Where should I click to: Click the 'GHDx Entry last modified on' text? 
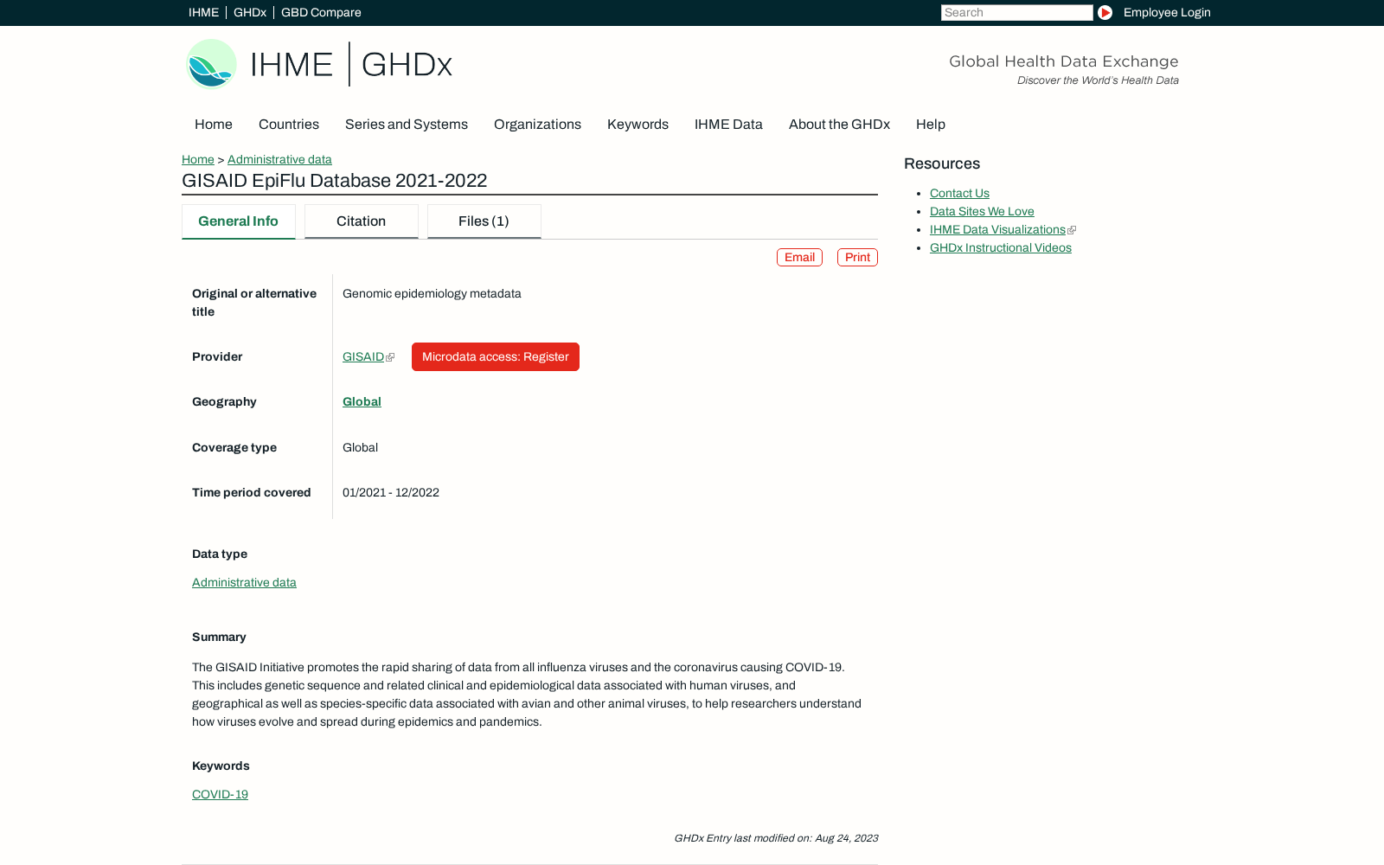tap(776, 838)
